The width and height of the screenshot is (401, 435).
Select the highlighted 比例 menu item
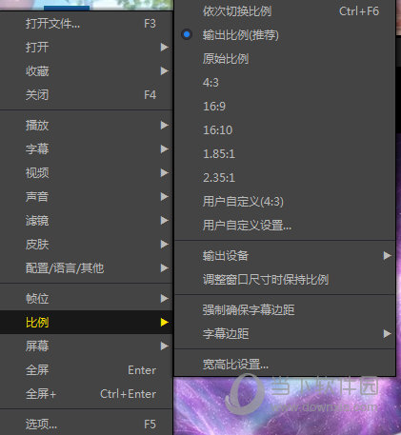tap(86, 322)
